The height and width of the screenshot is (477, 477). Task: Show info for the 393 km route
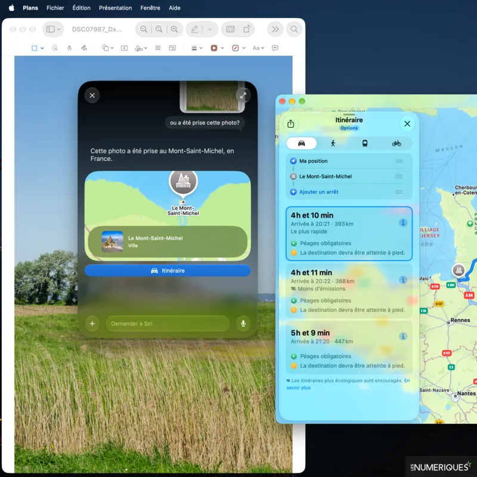[403, 222]
